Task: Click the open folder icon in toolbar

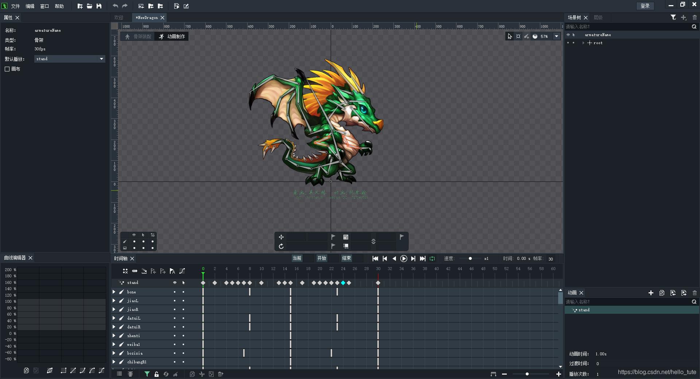Action: [x=89, y=6]
